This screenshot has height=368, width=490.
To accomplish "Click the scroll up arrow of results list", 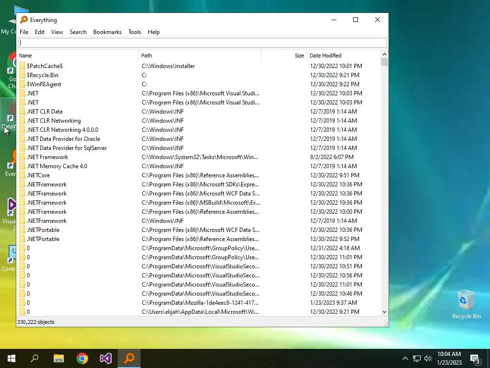I will (384, 55).
